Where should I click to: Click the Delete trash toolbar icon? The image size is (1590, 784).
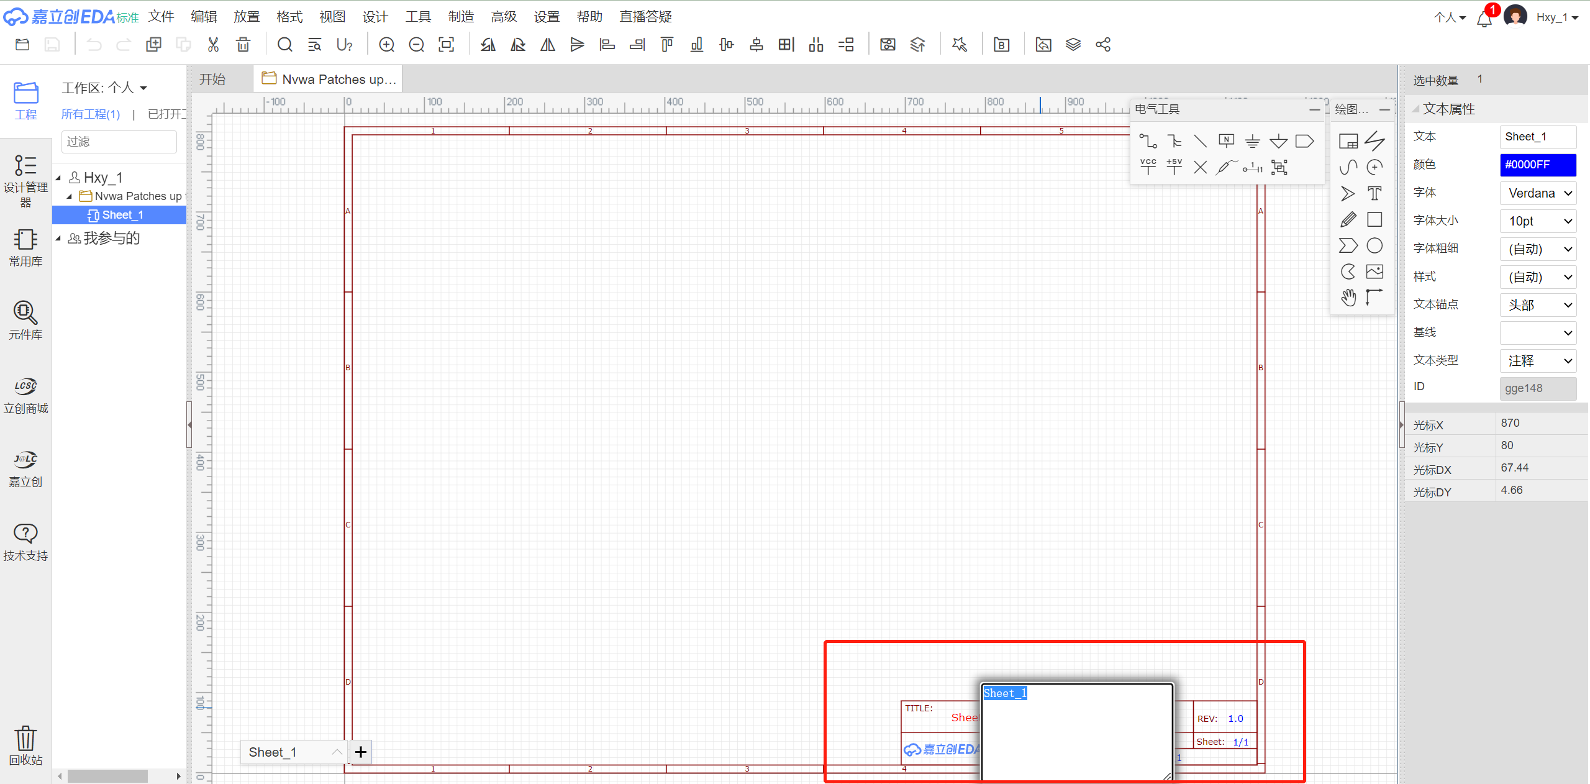(243, 45)
